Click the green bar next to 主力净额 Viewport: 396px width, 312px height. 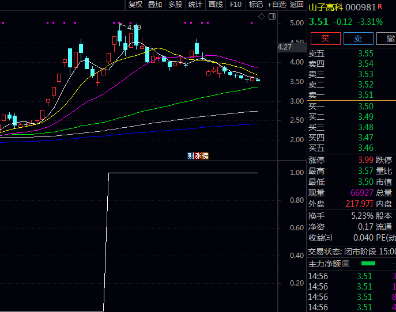click(368, 264)
